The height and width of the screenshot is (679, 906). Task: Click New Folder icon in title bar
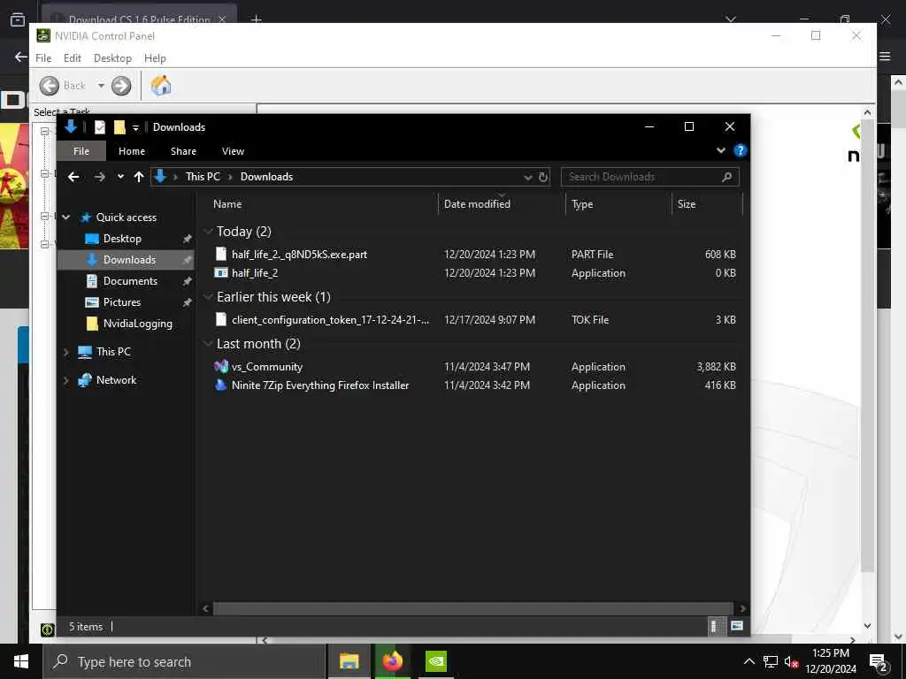pos(119,127)
